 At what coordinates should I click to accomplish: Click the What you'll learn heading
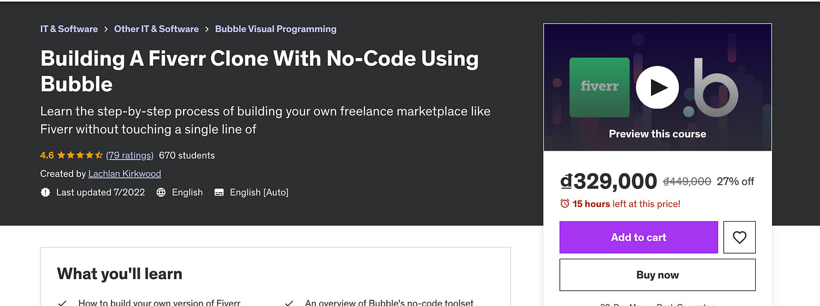point(119,274)
